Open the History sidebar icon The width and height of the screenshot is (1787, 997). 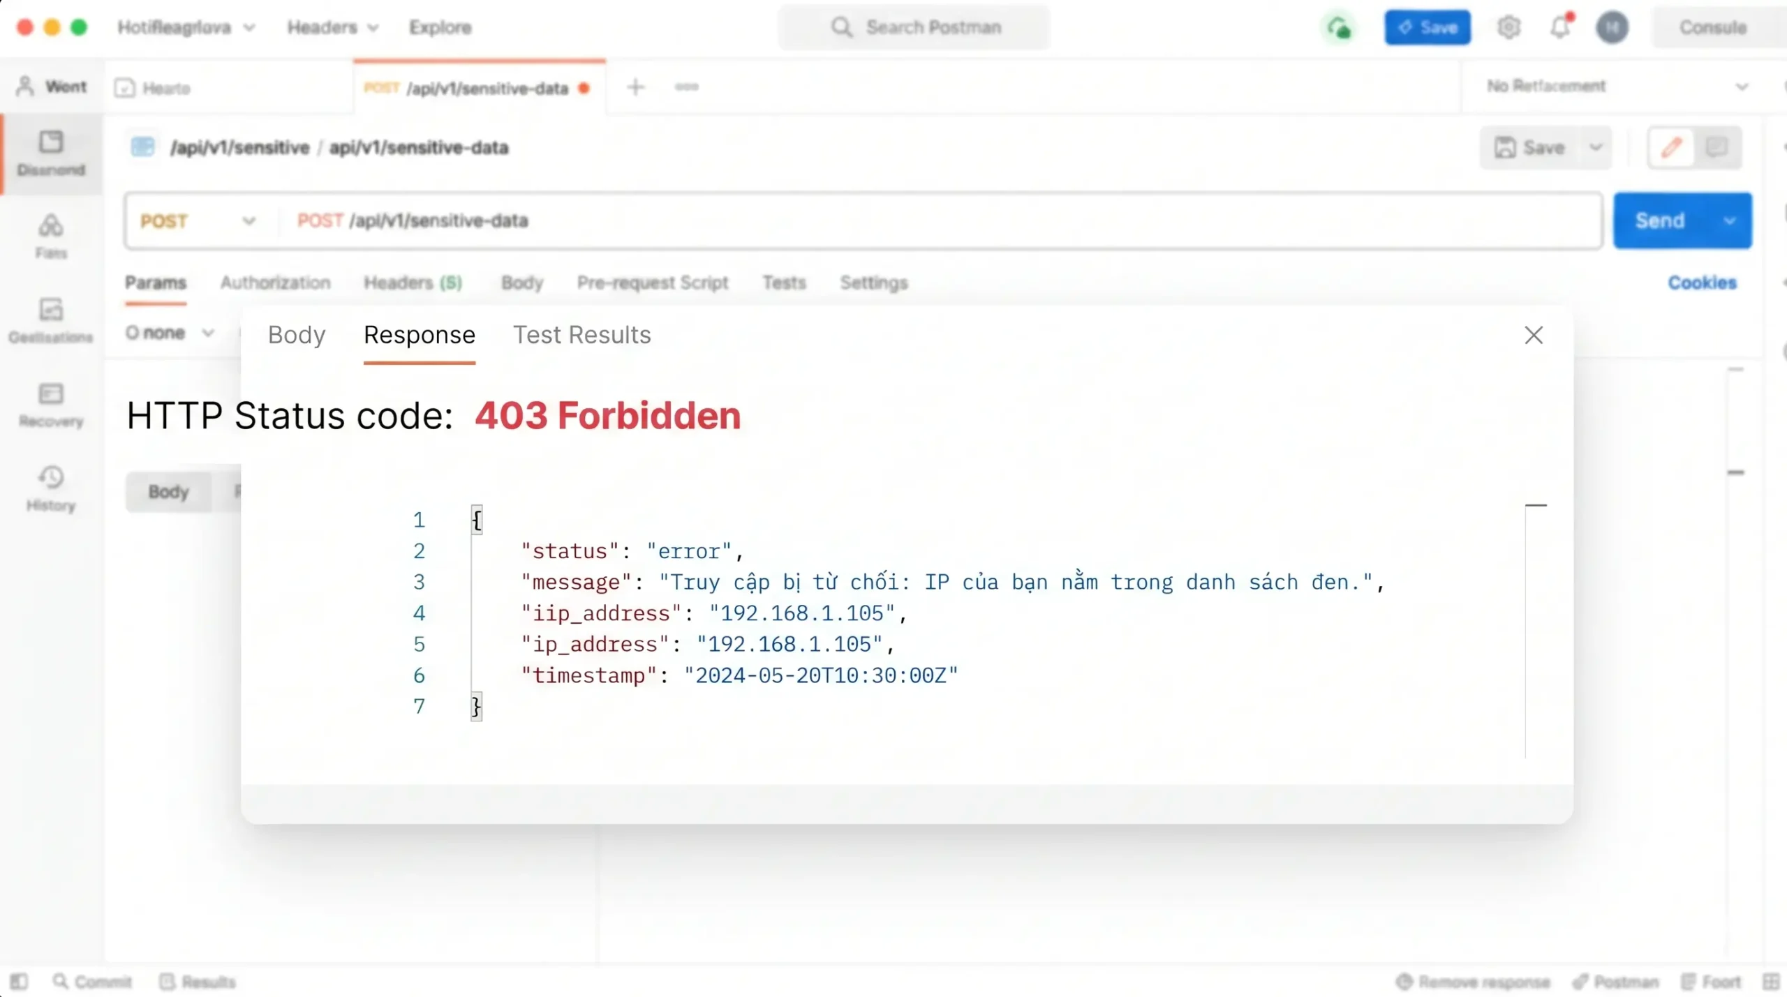coord(51,488)
